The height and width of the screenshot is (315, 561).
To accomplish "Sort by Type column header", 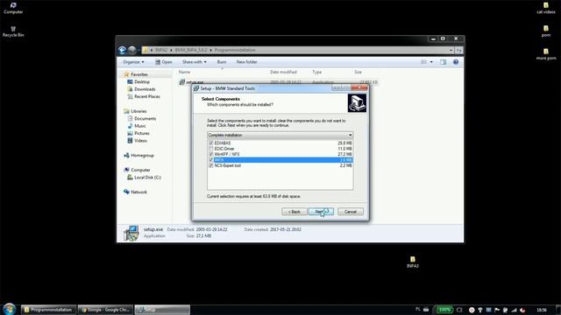I will tap(317, 72).
